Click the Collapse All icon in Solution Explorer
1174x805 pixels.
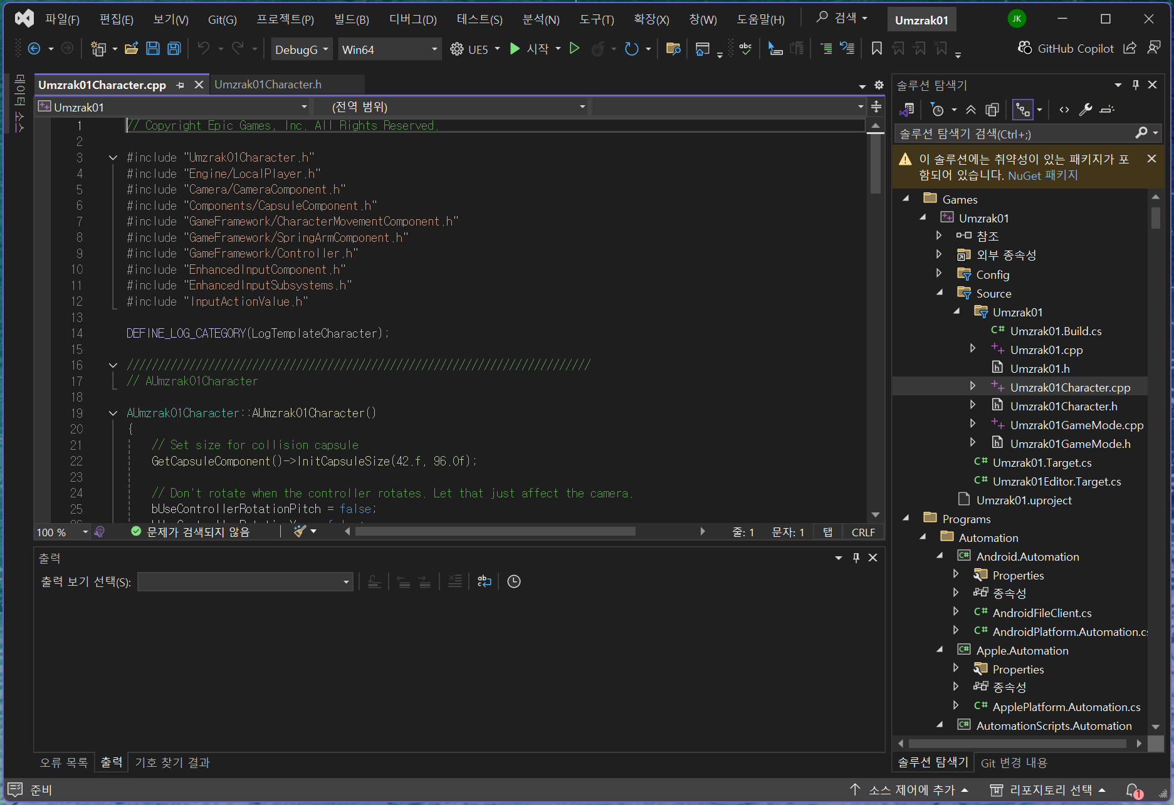pos(971,110)
